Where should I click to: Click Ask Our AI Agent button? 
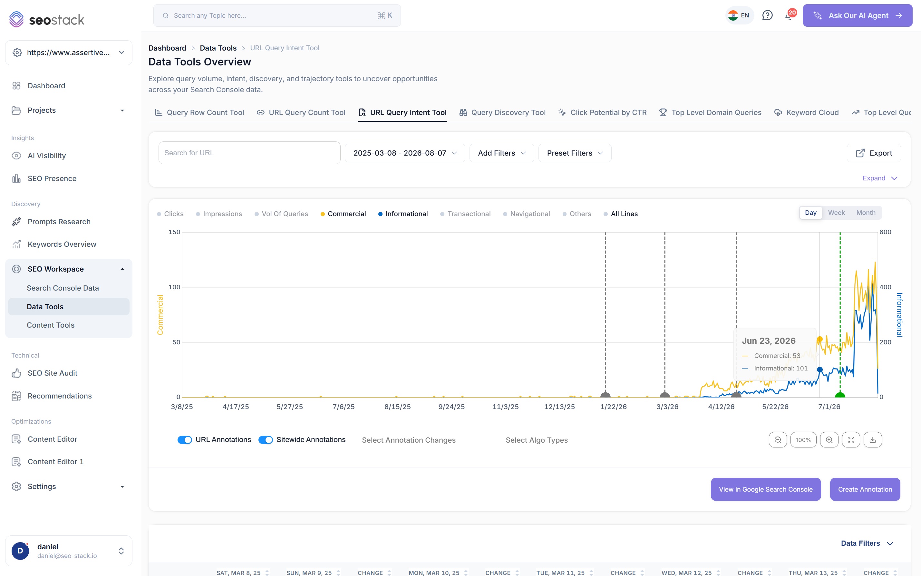pos(858,15)
